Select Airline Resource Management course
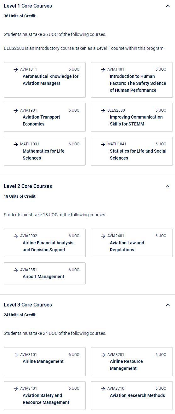This screenshot has height=414, width=175. coord(132,362)
